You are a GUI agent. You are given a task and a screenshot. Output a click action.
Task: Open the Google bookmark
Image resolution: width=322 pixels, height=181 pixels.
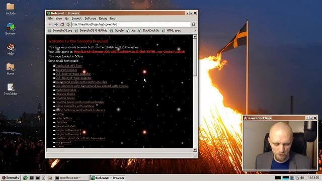click(117, 31)
